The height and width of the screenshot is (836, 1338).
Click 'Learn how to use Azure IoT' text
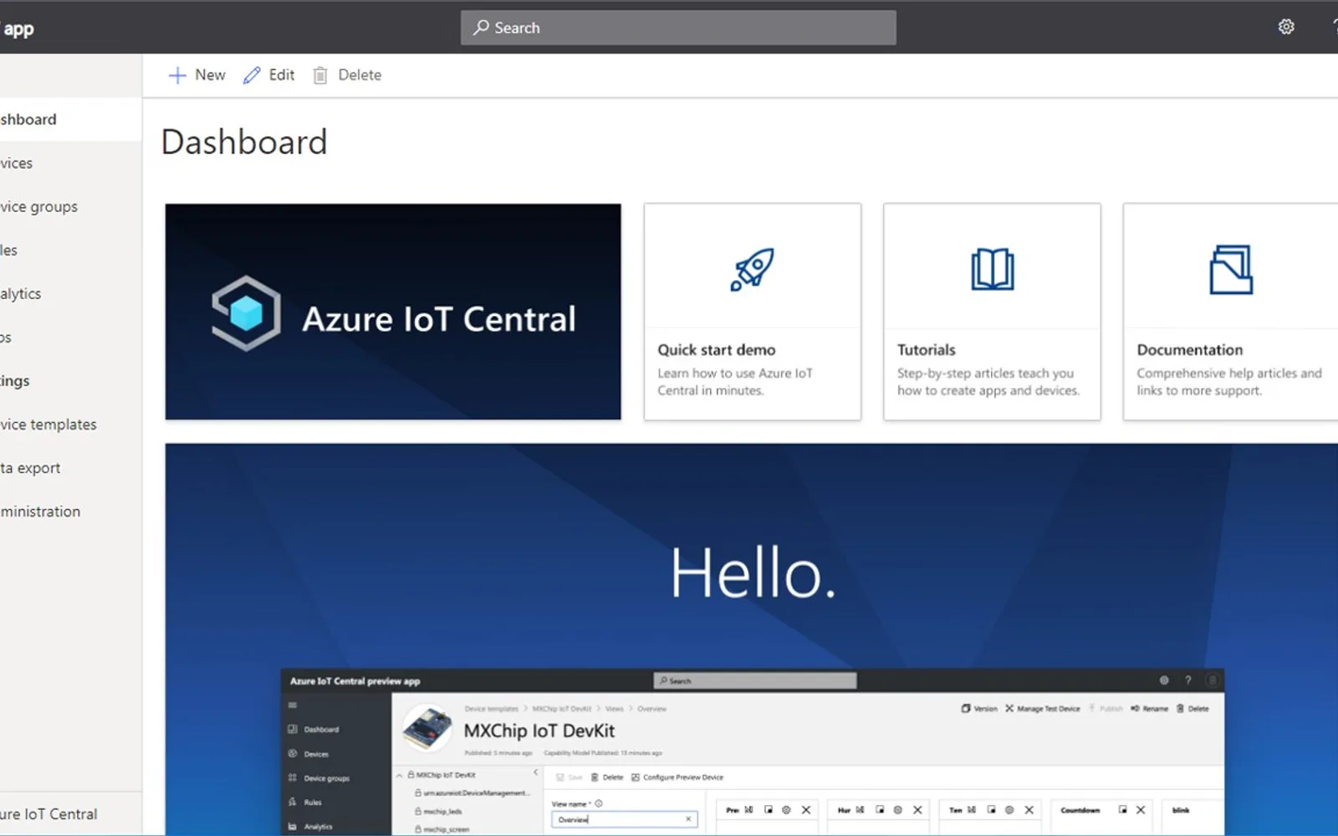(735, 373)
